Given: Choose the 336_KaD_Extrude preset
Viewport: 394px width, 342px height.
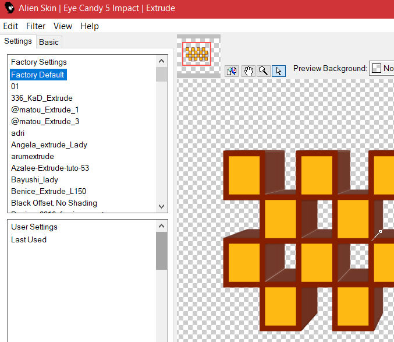Looking at the screenshot, I should coord(42,98).
